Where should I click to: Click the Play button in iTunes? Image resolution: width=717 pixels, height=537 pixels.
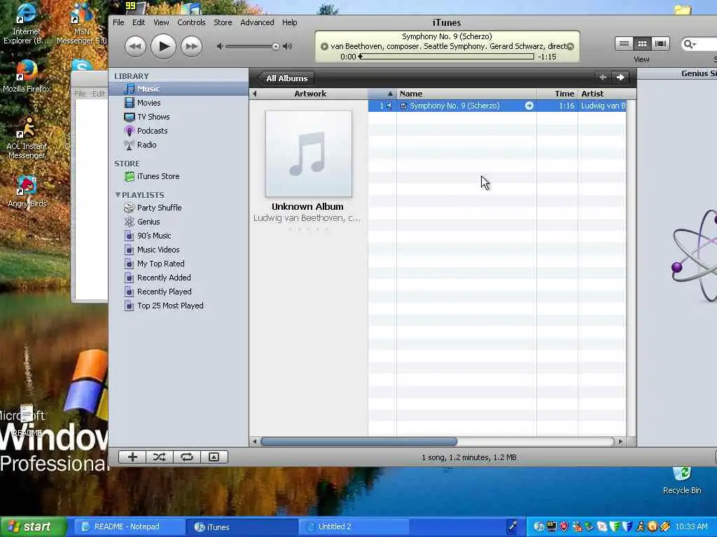(x=163, y=46)
